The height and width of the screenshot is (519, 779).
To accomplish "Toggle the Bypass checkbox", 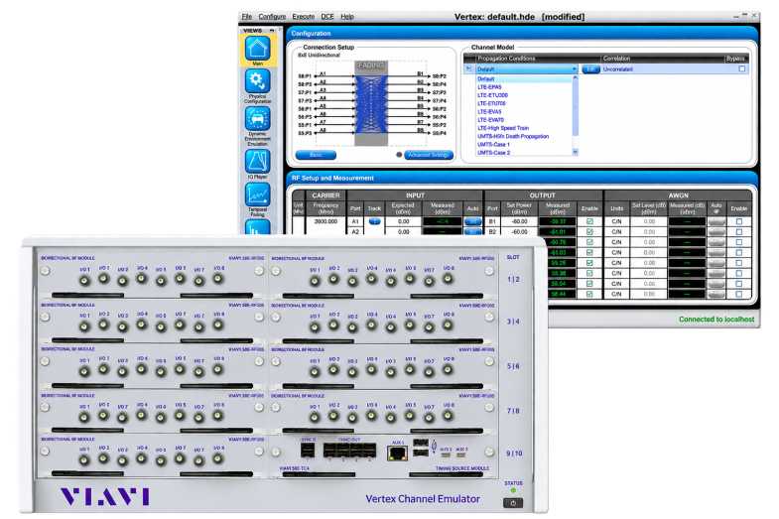I will tap(741, 69).
